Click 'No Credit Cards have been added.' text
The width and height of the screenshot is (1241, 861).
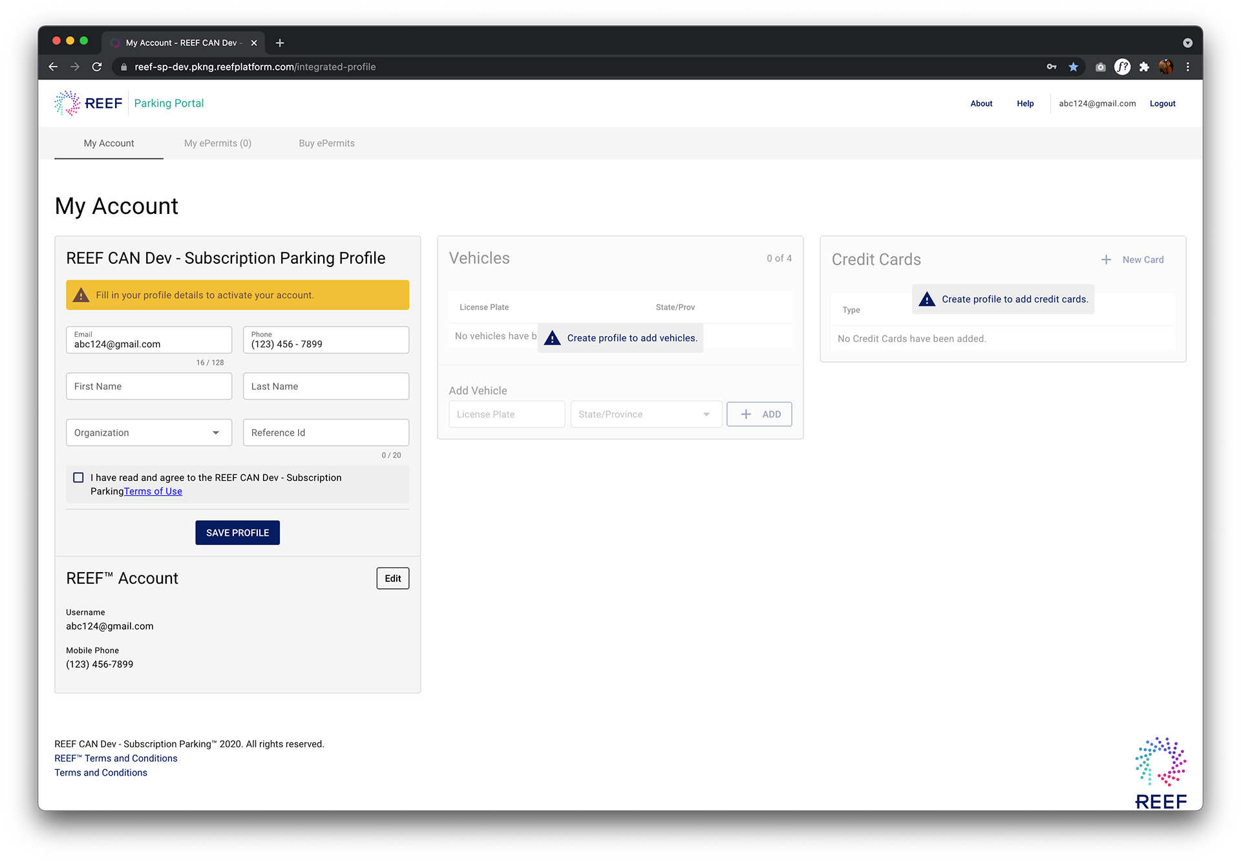(911, 339)
